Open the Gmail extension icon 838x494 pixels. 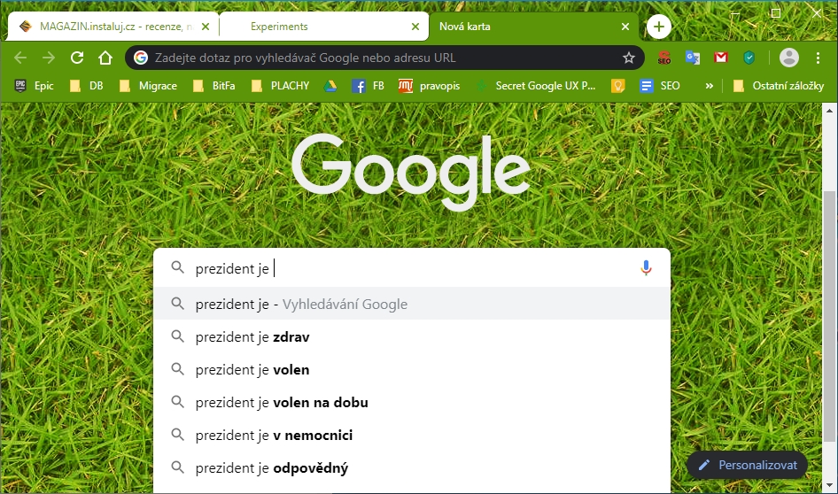pos(721,58)
